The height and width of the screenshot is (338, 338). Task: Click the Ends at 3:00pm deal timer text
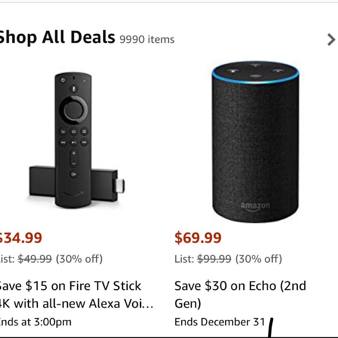tap(35, 322)
